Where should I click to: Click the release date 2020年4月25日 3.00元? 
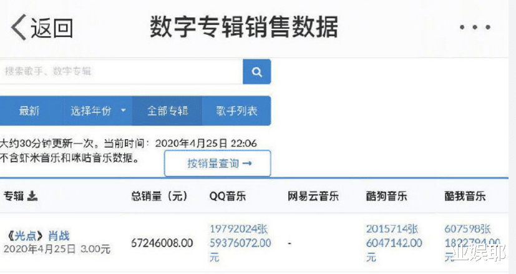[57, 248]
